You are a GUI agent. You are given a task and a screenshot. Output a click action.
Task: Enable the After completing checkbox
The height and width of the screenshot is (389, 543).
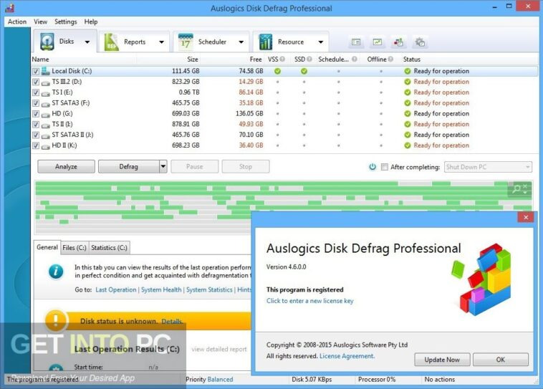(385, 167)
